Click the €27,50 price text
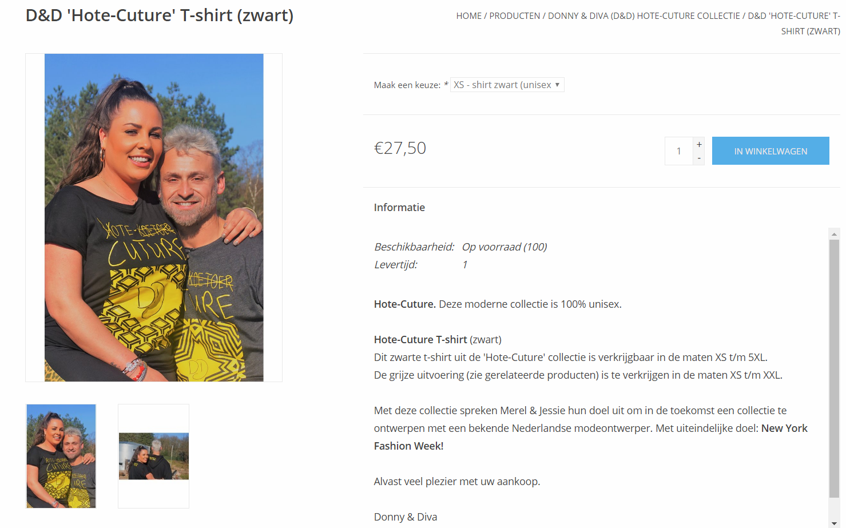 tap(400, 148)
